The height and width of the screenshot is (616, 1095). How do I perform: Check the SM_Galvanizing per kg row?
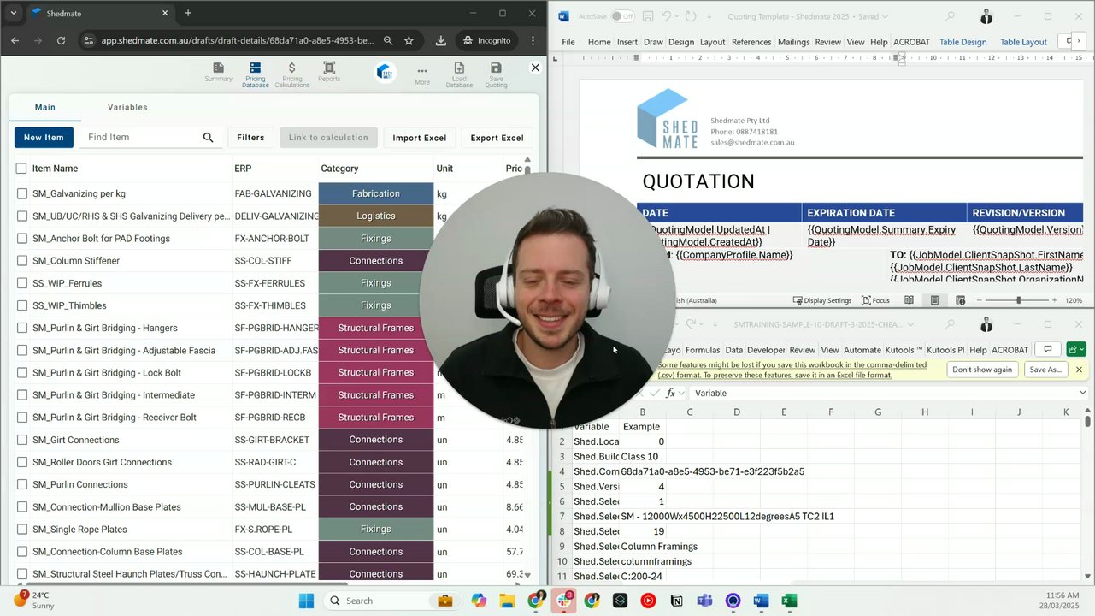click(22, 194)
